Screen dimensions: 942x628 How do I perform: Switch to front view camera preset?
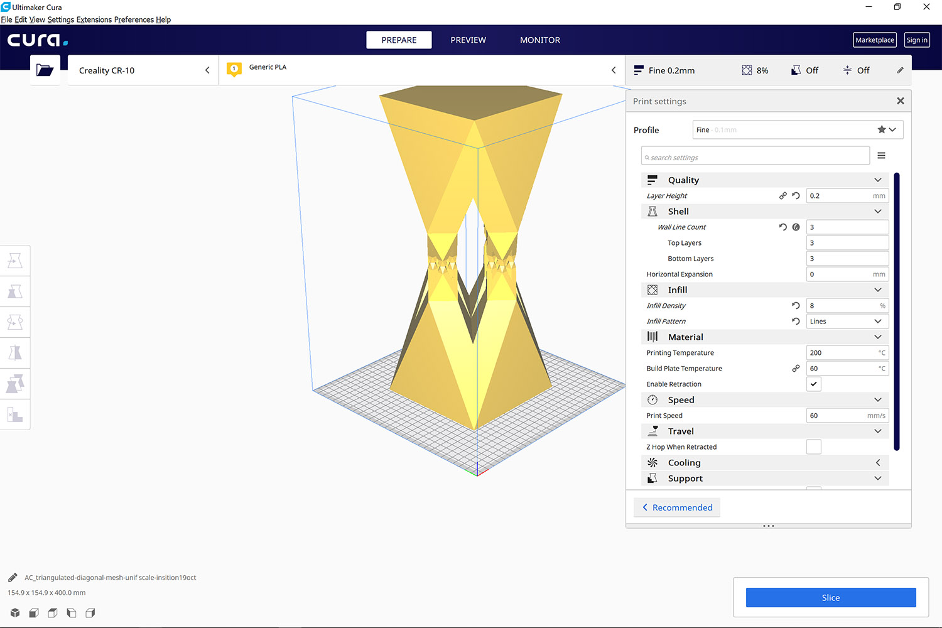point(33,612)
